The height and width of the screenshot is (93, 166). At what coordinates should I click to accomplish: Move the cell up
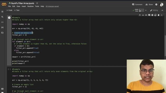click(140, 15)
